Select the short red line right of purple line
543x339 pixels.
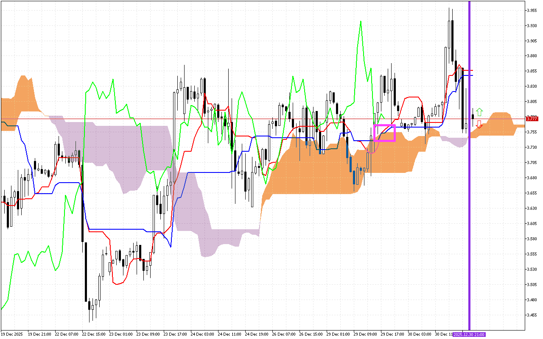coord(468,70)
